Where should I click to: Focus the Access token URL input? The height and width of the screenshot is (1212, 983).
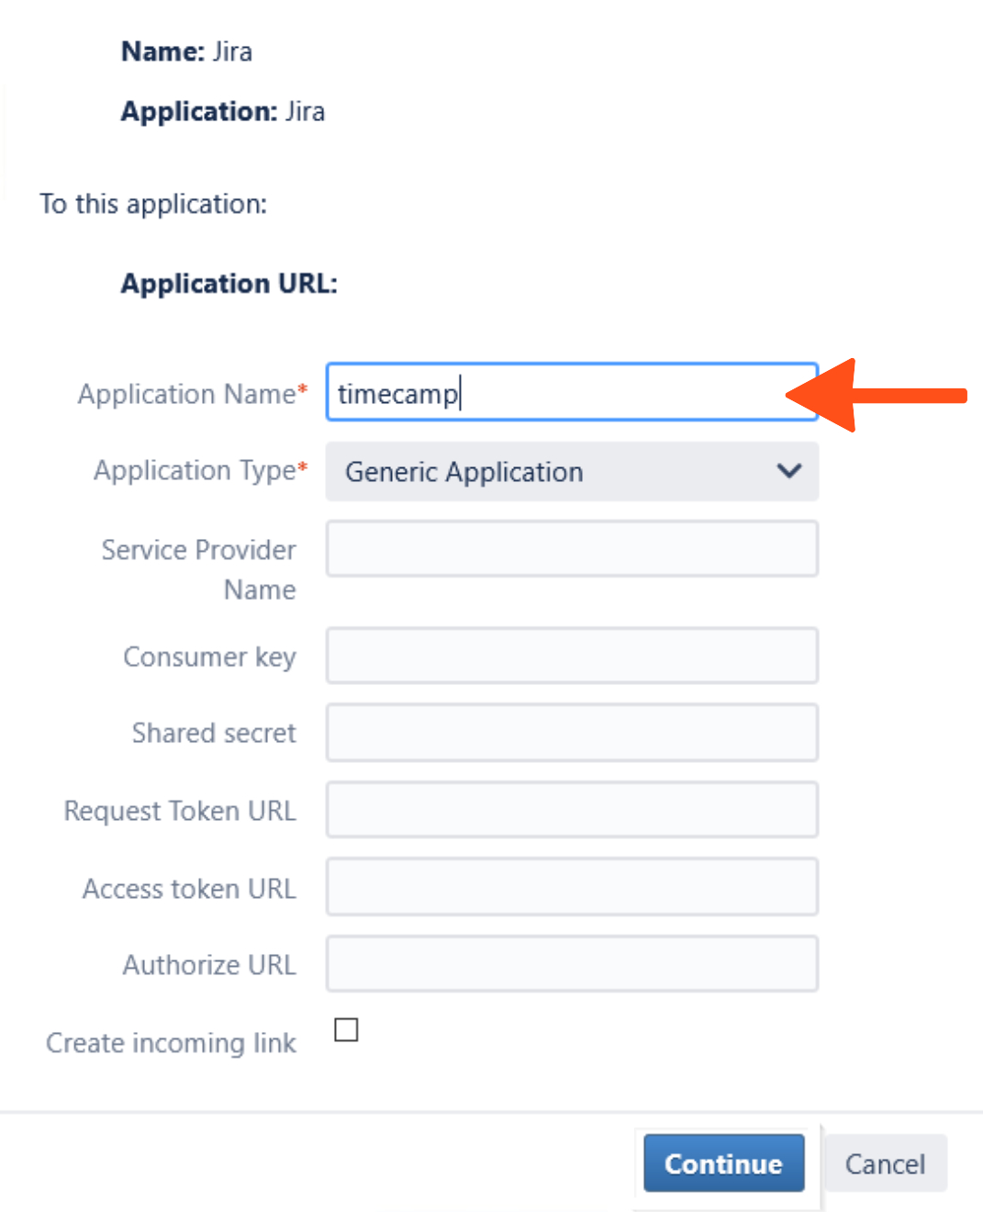(571, 887)
